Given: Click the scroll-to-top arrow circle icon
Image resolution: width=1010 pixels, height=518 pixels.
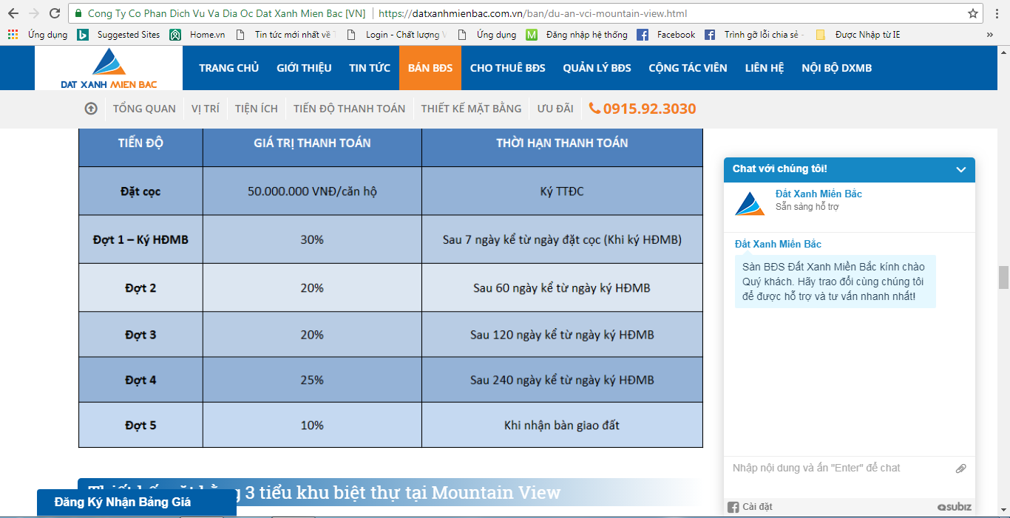Looking at the screenshot, I should click(91, 109).
